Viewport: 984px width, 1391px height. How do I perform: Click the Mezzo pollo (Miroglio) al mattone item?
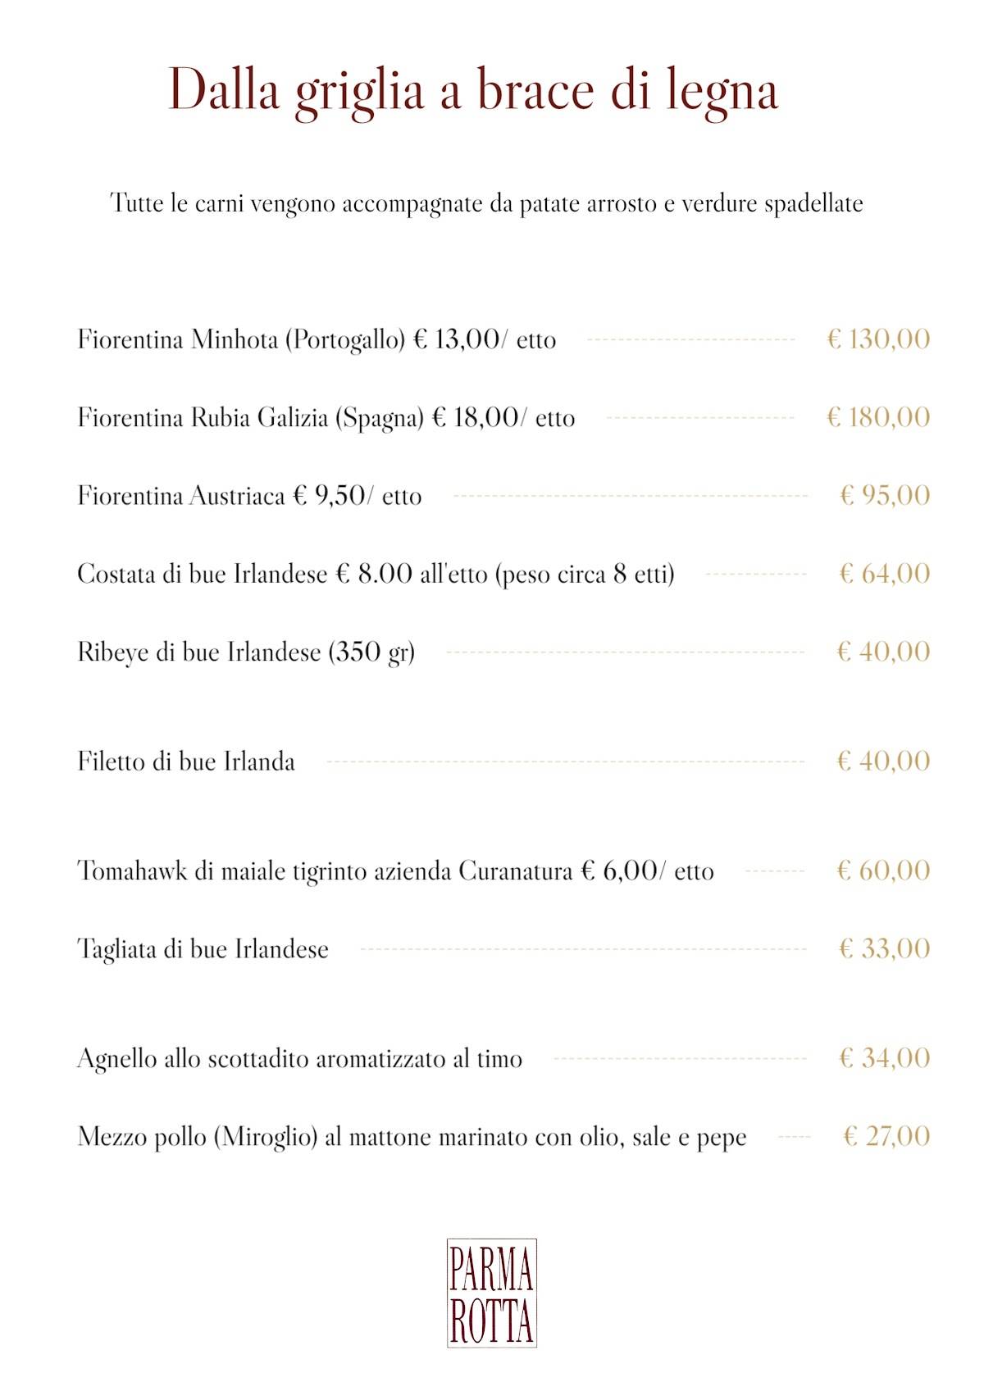click(x=412, y=1138)
